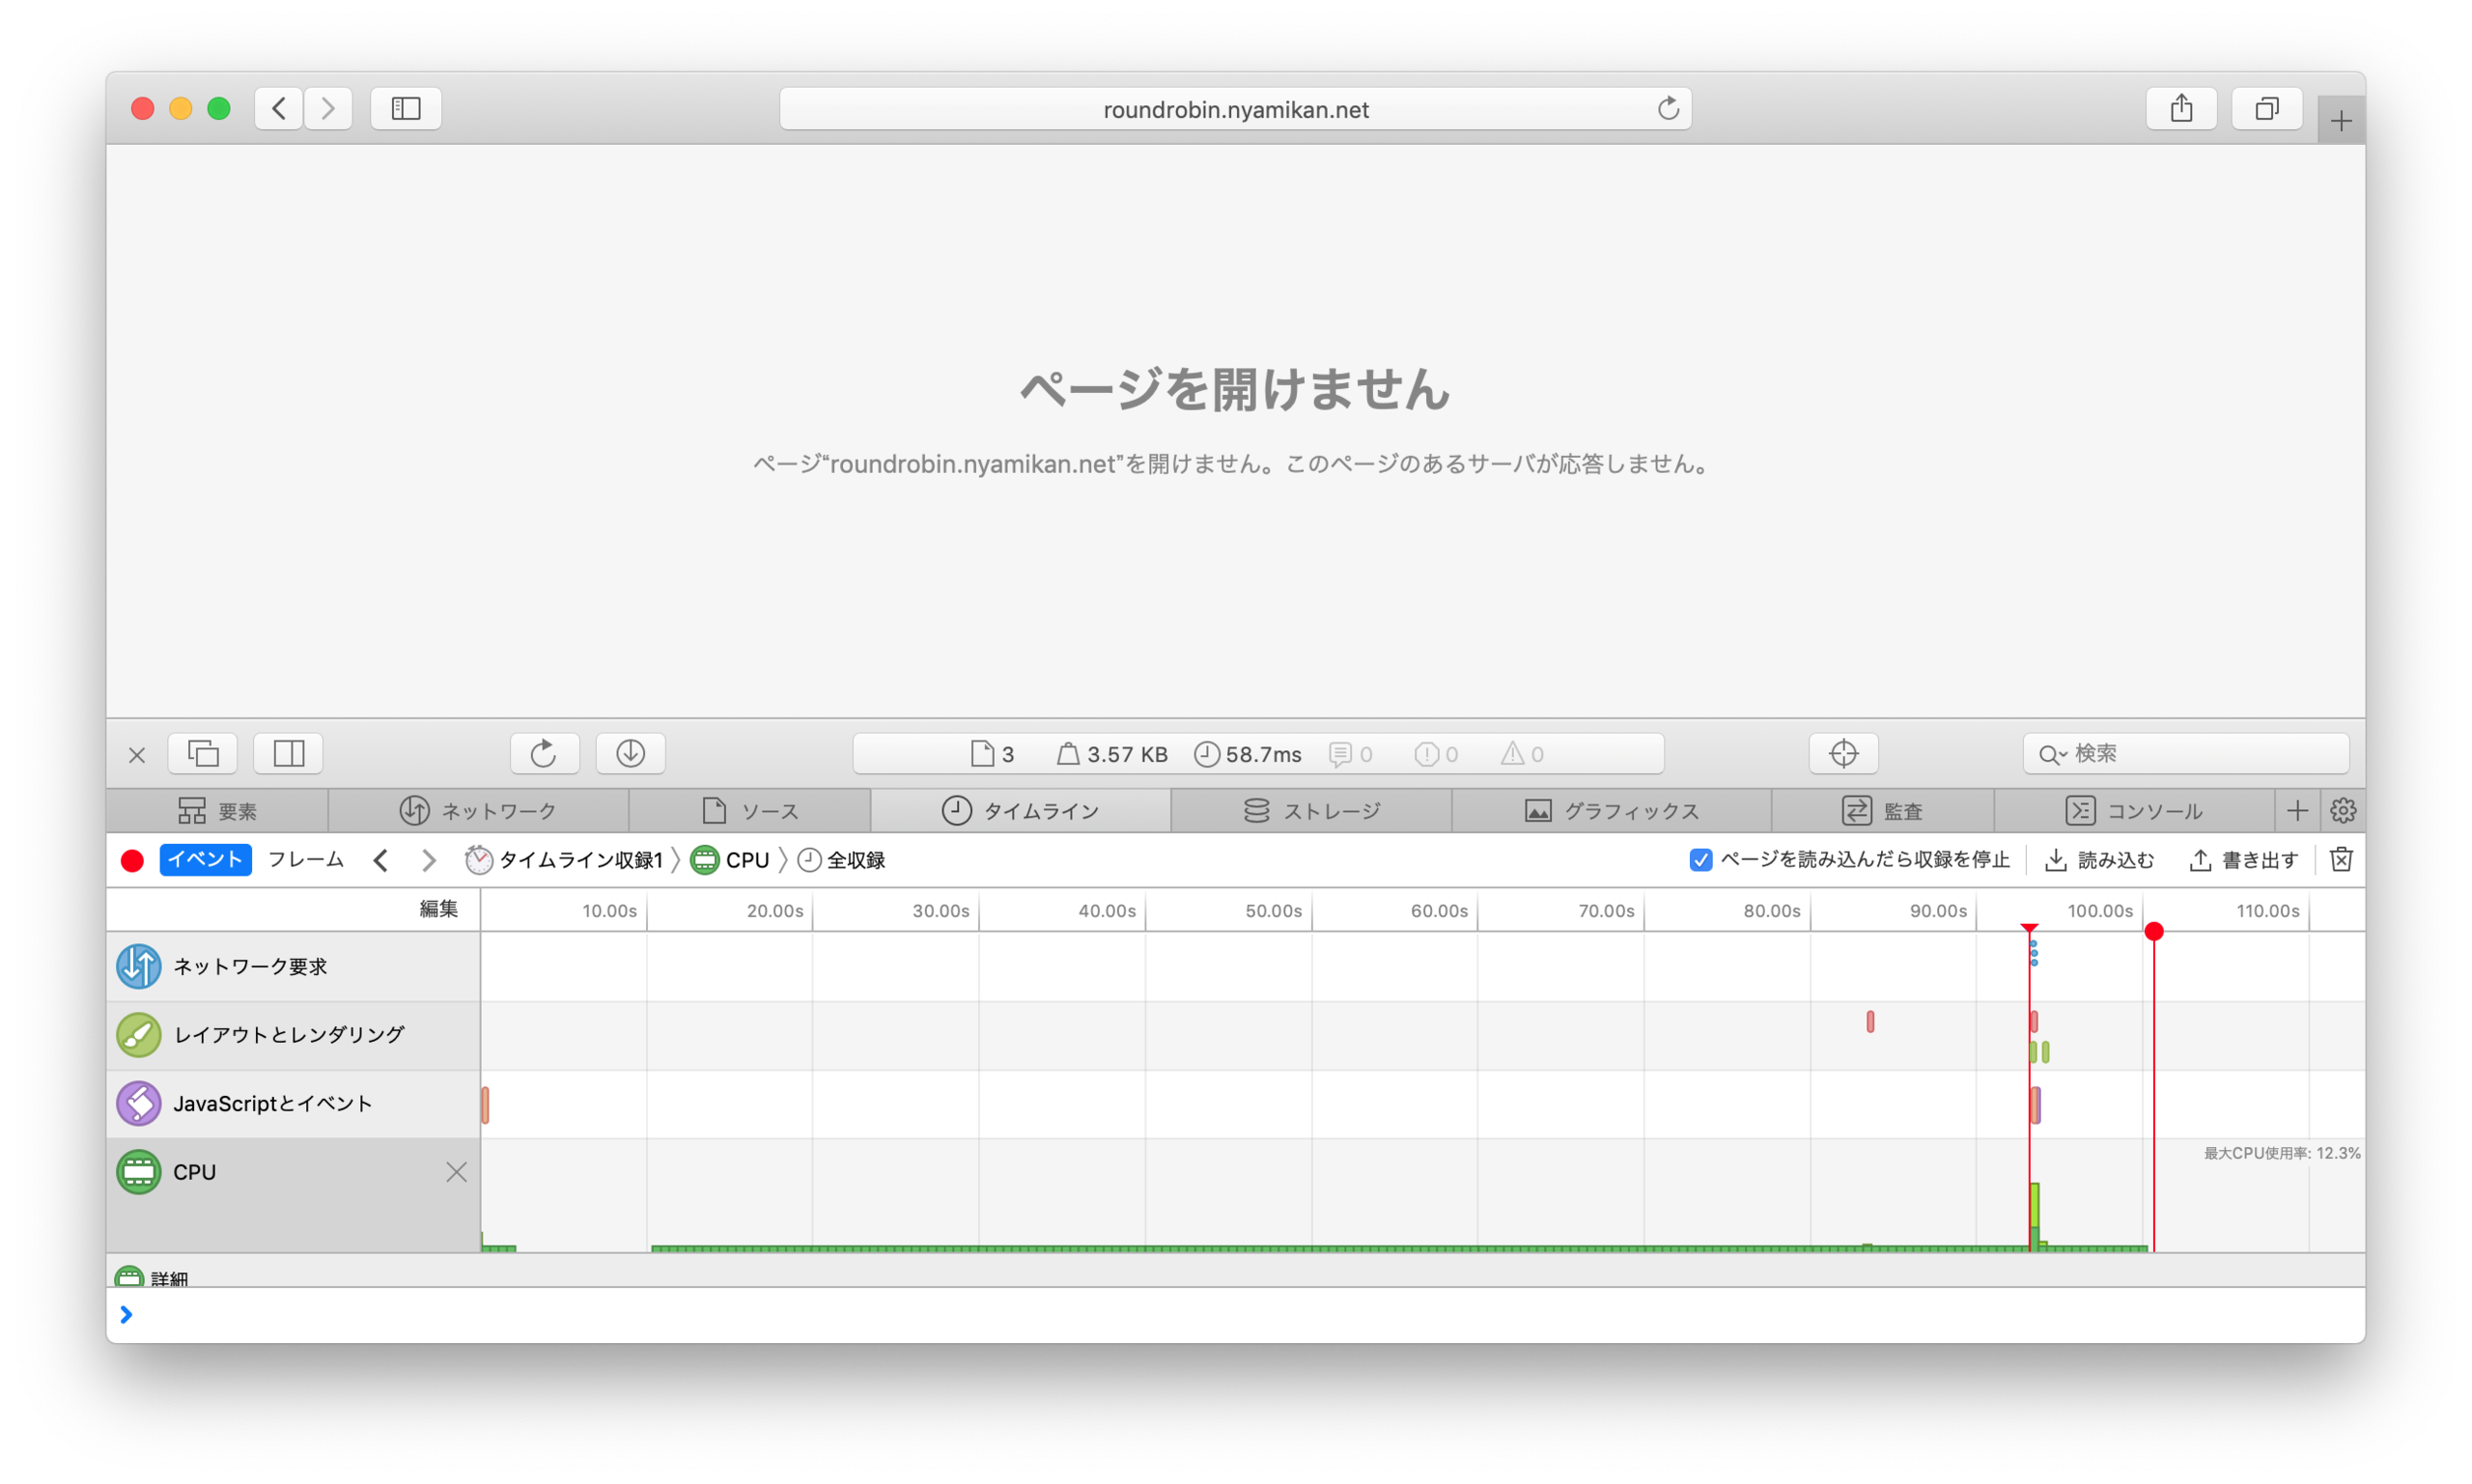
Task: Open the ネットワーク tab
Action: [478, 810]
